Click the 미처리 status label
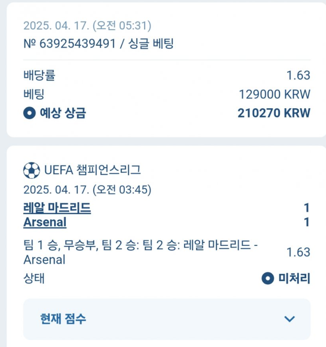326x347 pixels. point(294,278)
